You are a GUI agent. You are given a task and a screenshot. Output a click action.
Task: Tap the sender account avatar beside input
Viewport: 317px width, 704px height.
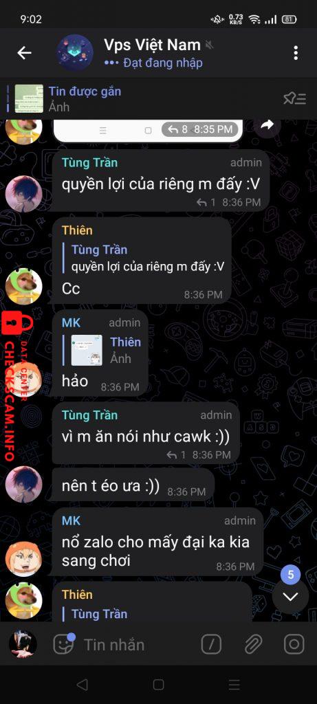point(23,645)
